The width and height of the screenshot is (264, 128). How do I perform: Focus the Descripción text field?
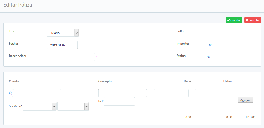(x=70, y=57)
